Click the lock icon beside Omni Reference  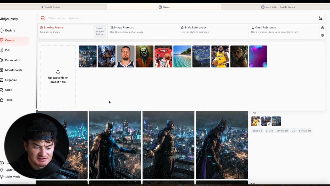pyautogui.click(x=322, y=28)
